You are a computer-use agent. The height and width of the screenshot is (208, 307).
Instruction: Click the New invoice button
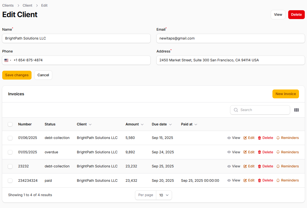[285, 94]
